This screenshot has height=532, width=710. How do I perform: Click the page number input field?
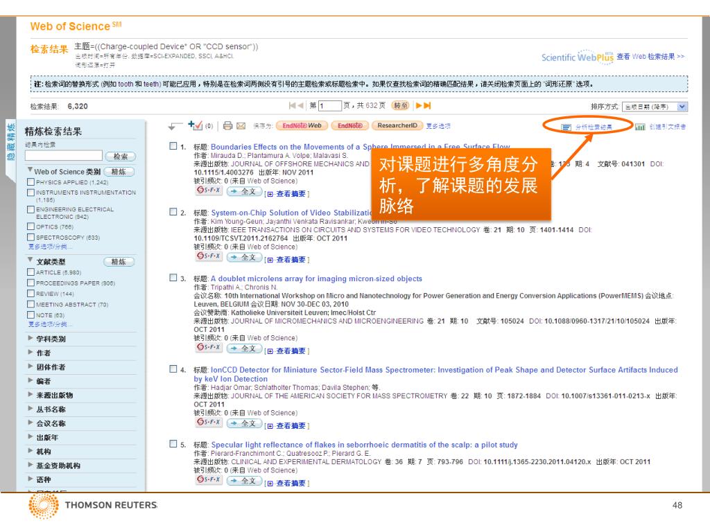(x=329, y=106)
